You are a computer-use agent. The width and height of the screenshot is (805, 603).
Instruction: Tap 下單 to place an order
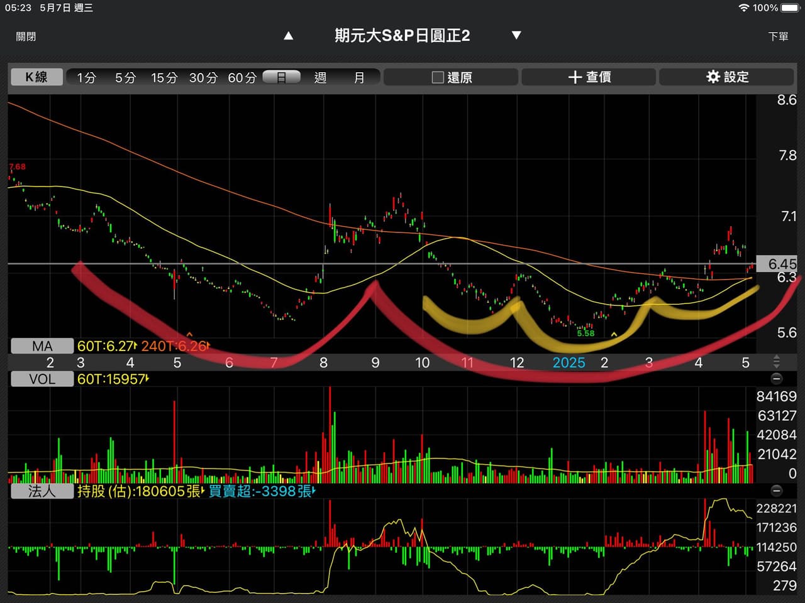778,36
